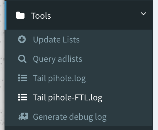Click the ambulance icon for Generate debug log
Viewport: 158px width, 130px height.
23,116
